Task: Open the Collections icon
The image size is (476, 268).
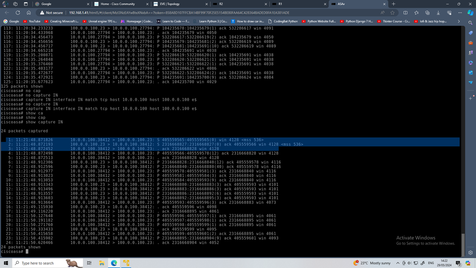Action: [x=427, y=13]
